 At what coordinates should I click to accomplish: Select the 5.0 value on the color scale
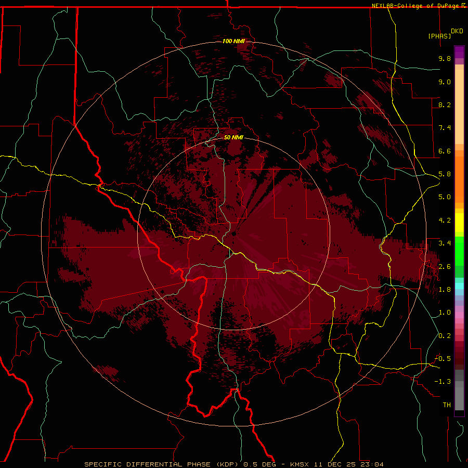445,197
